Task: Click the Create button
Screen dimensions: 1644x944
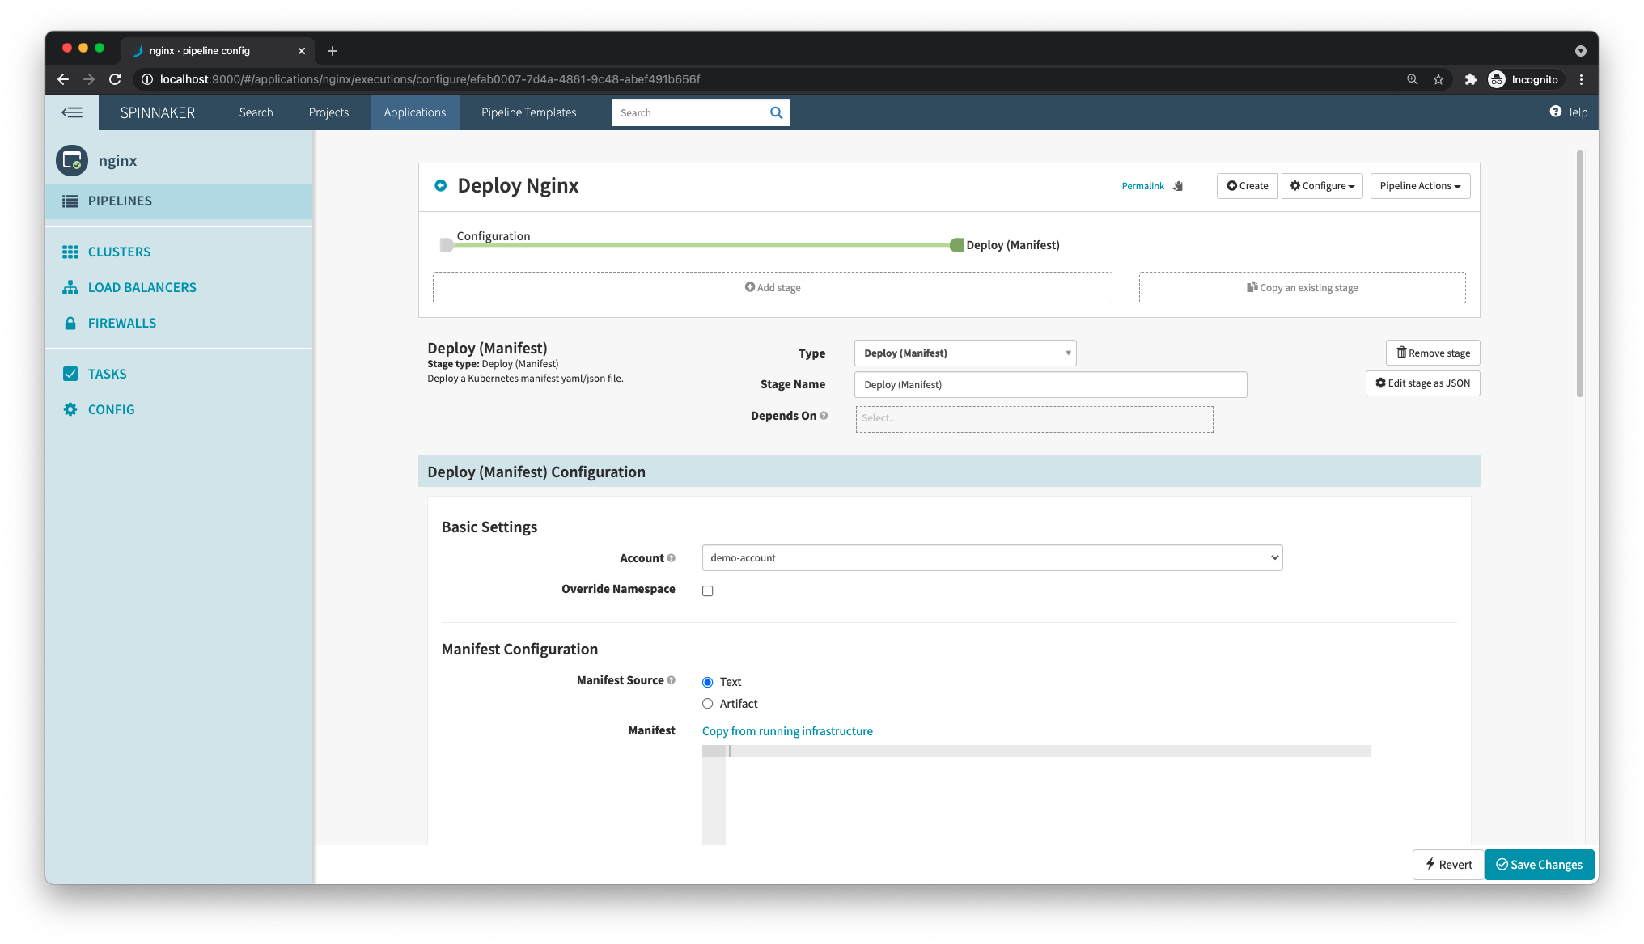Action: [x=1247, y=186]
